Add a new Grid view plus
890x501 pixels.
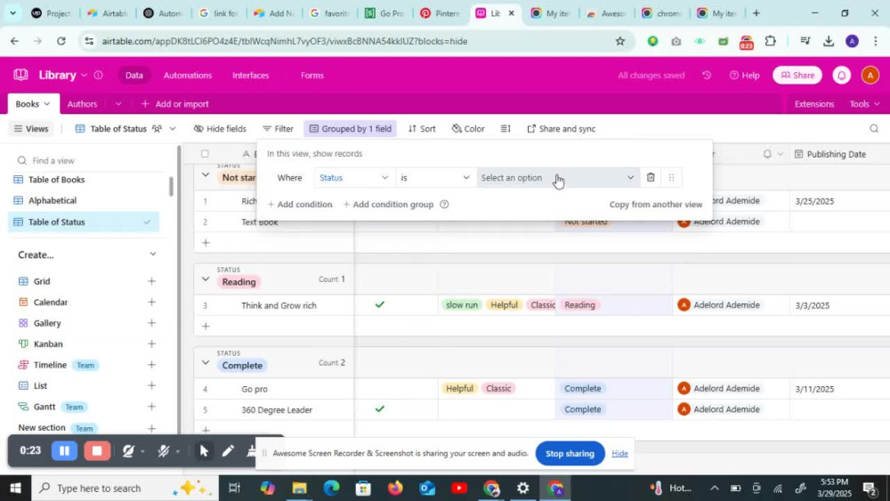tap(151, 281)
